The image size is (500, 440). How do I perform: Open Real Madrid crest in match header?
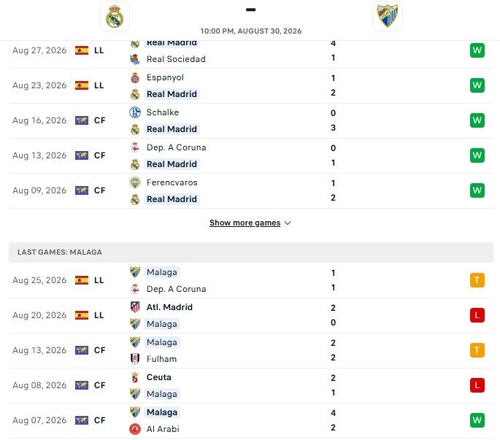[115, 16]
